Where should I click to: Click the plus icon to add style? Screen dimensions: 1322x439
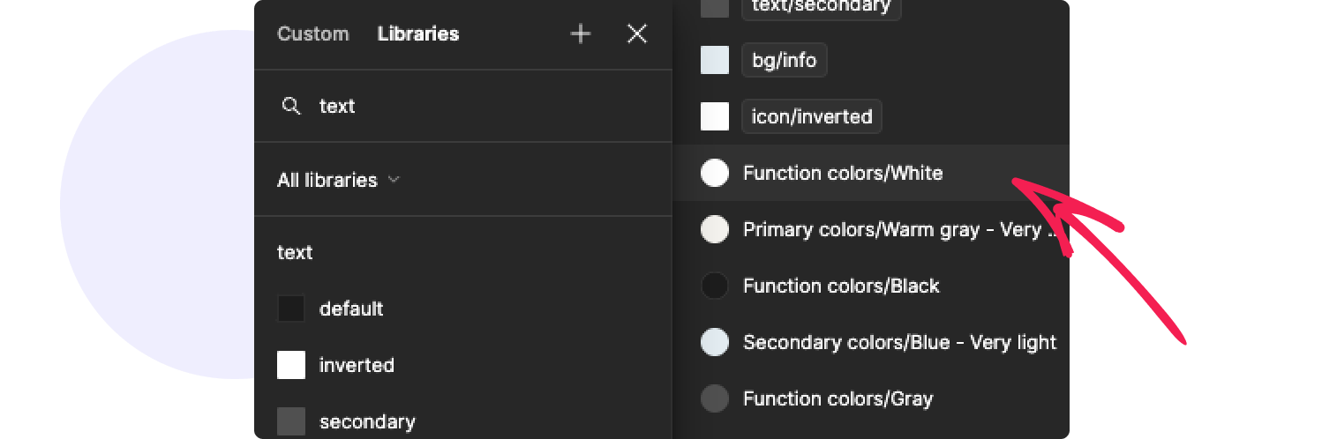[580, 34]
